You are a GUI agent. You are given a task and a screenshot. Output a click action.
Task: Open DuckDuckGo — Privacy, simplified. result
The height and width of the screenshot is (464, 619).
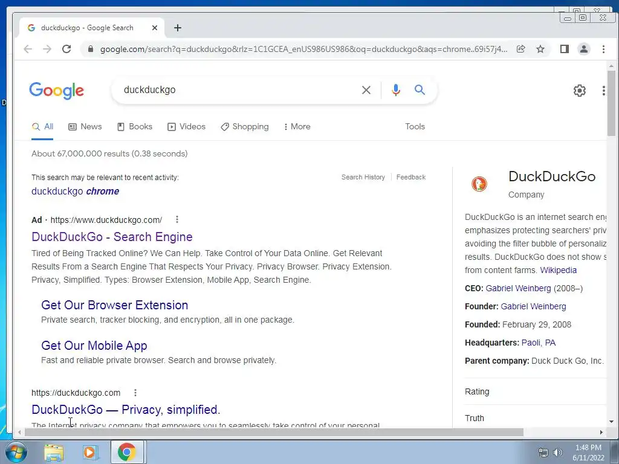[126, 410]
